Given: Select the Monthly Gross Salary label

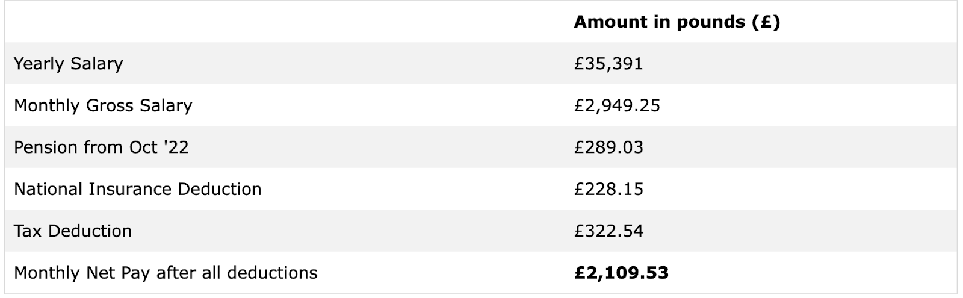Looking at the screenshot, I should 103,106.
